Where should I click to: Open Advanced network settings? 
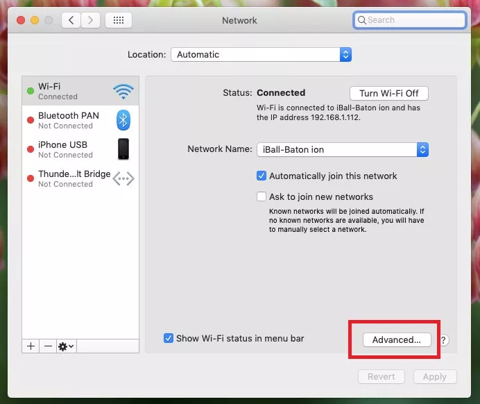click(x=397, y=339)
